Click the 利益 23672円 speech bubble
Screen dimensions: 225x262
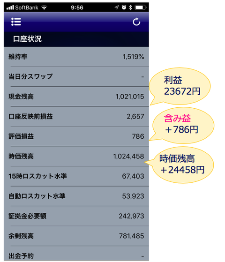(x=180, y=86)
